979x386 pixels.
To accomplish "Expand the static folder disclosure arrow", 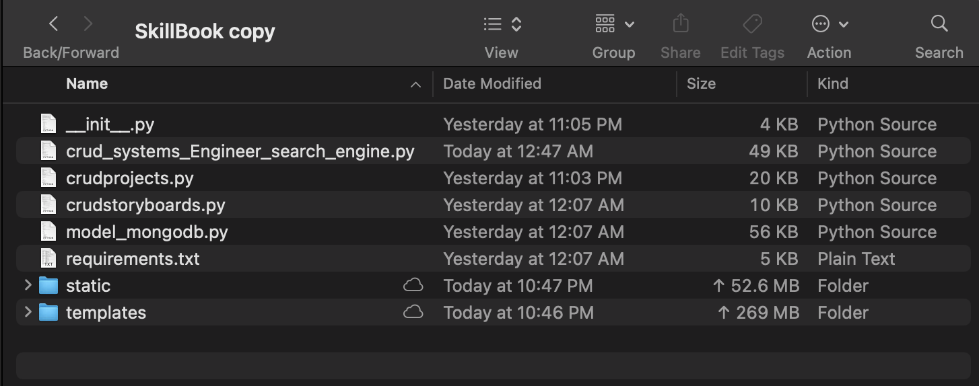I will tap(28, 285).
